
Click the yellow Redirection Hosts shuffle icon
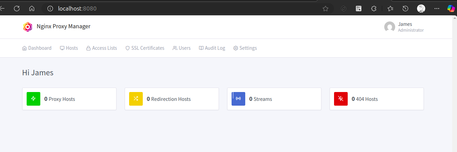point(136,99)
